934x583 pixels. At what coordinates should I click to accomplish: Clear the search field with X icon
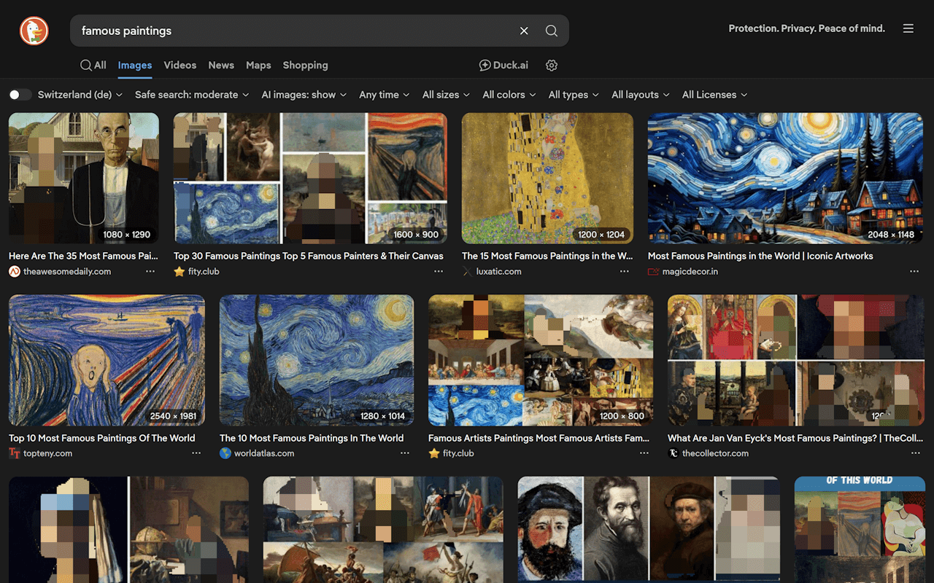coord(524,31)
